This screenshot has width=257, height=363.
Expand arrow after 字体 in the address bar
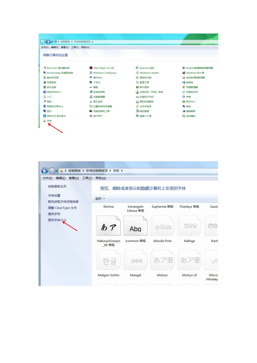pyautogui.click(x=122, y=171)
